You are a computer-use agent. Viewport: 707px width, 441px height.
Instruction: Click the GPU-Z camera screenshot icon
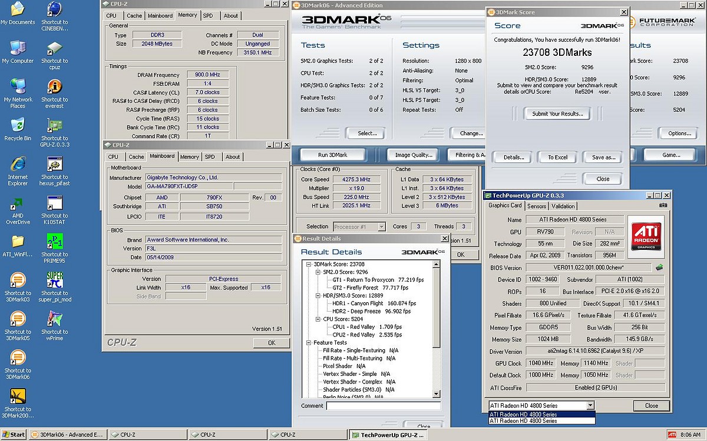(x=663, y=205)
